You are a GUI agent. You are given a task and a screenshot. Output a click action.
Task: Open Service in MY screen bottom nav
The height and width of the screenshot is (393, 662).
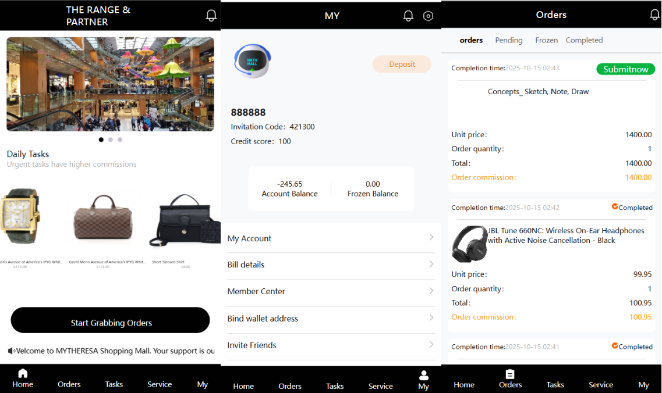pyautogui.click(x=380, y=386)
